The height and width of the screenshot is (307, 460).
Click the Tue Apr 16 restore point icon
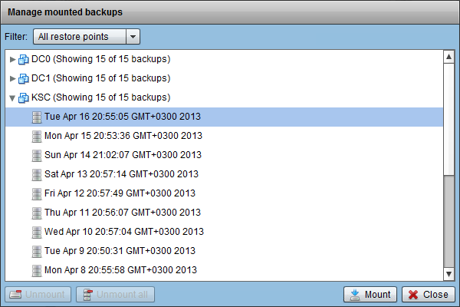coord(37,117)
